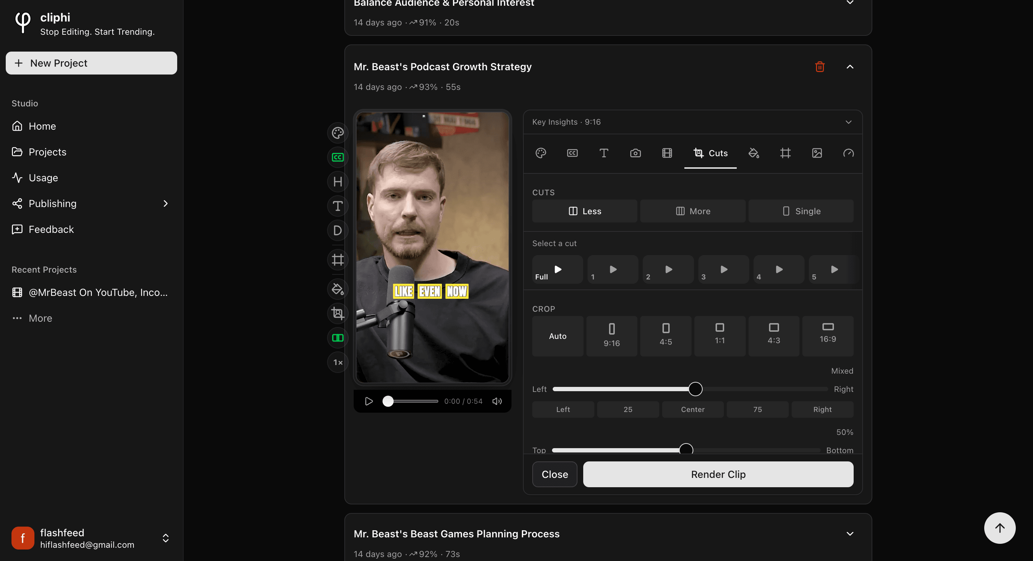The height and width of the screenshot is (561, 1033).
Task: Play cut number 1
Action: (x=613, y=269)
